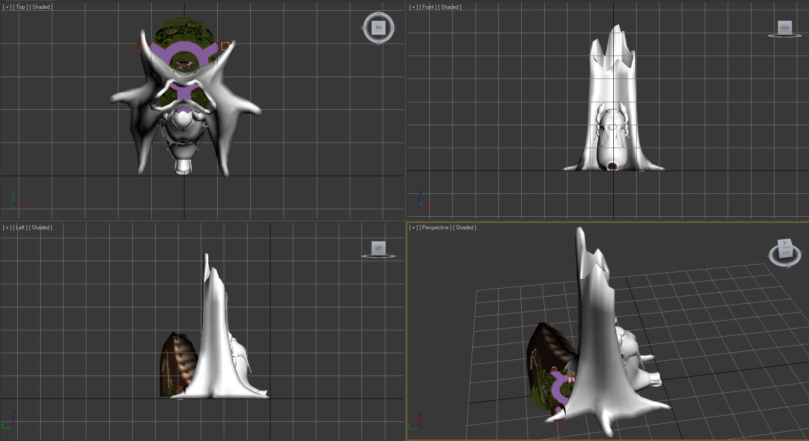Image resolution: width=809 pixels, height=441 pixels.
Task: Click the LEFT face on the Perspective ViewCube
Action: (x=786, y=252)
